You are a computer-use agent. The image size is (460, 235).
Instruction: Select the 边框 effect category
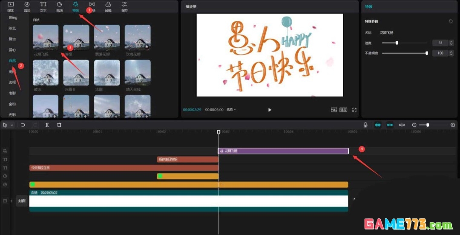click(x=12, y=83)
